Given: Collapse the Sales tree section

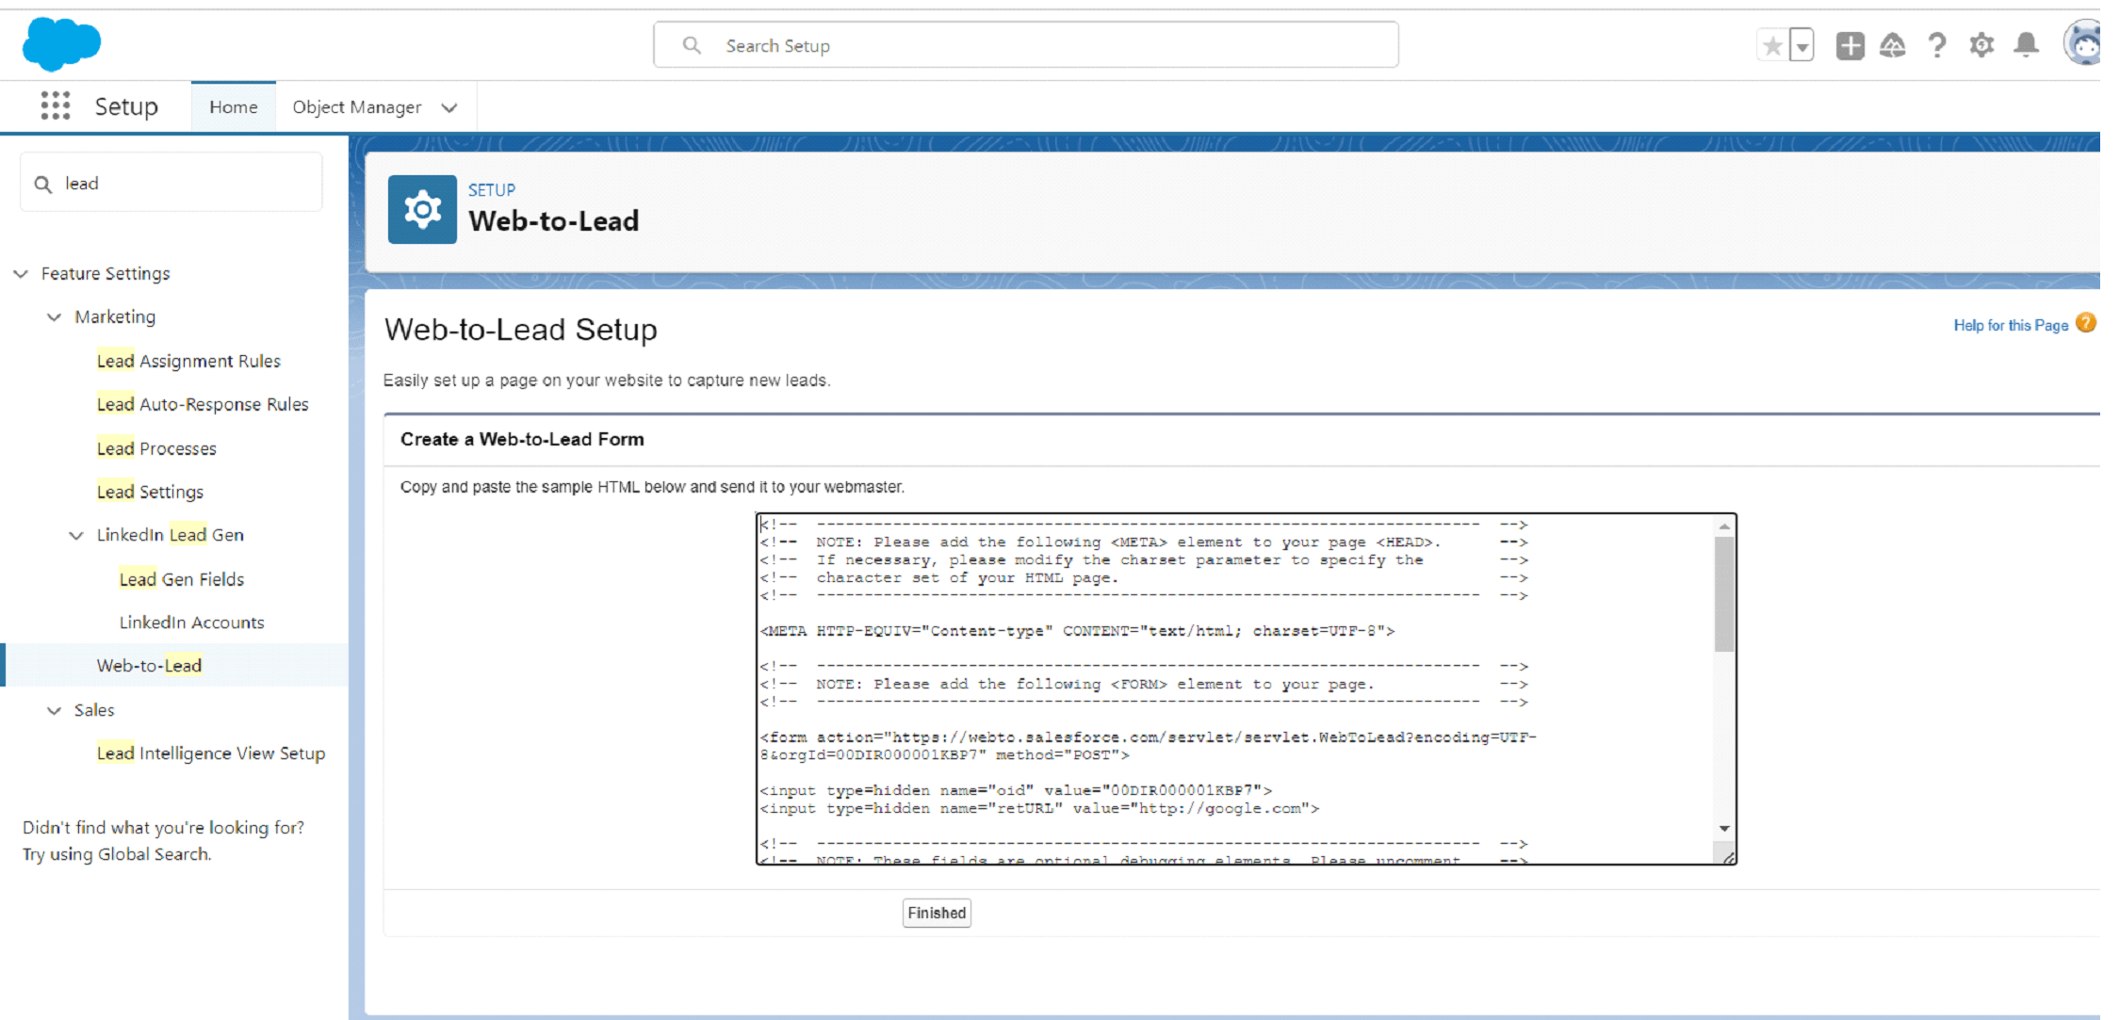Looking at the screenshot, I should tap(55, 710).
